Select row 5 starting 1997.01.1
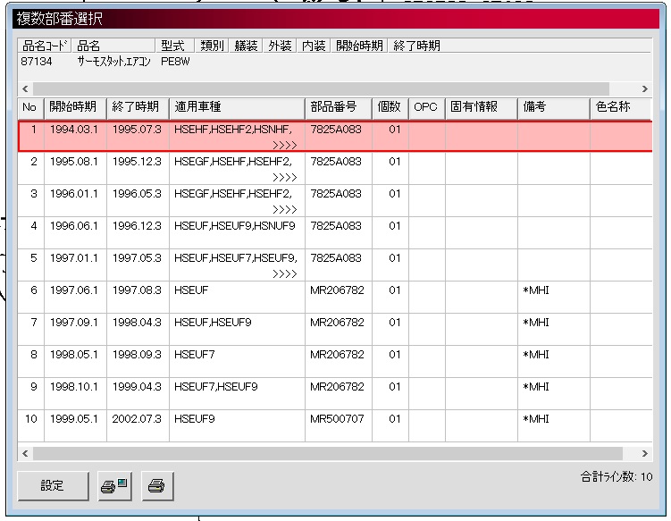671x521 pixels. 335,265
